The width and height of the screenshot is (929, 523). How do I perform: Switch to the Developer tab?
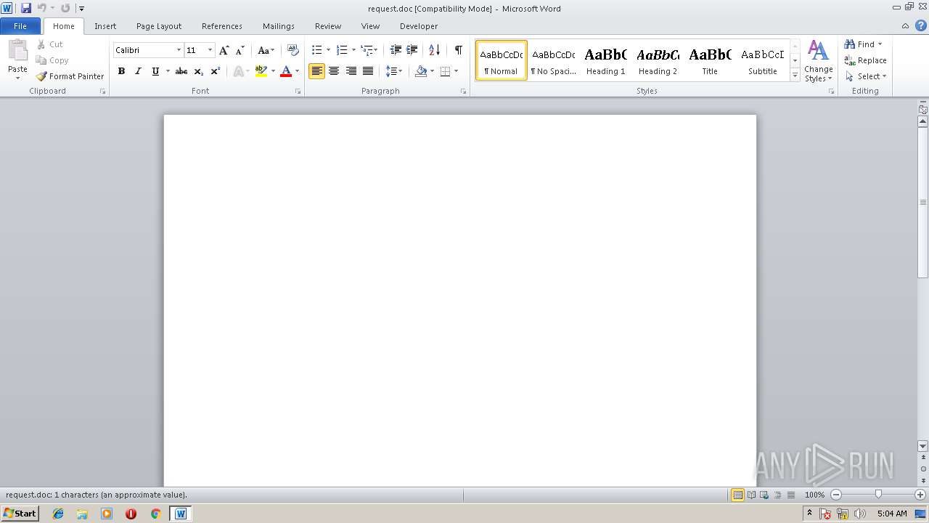click(419, 26)
